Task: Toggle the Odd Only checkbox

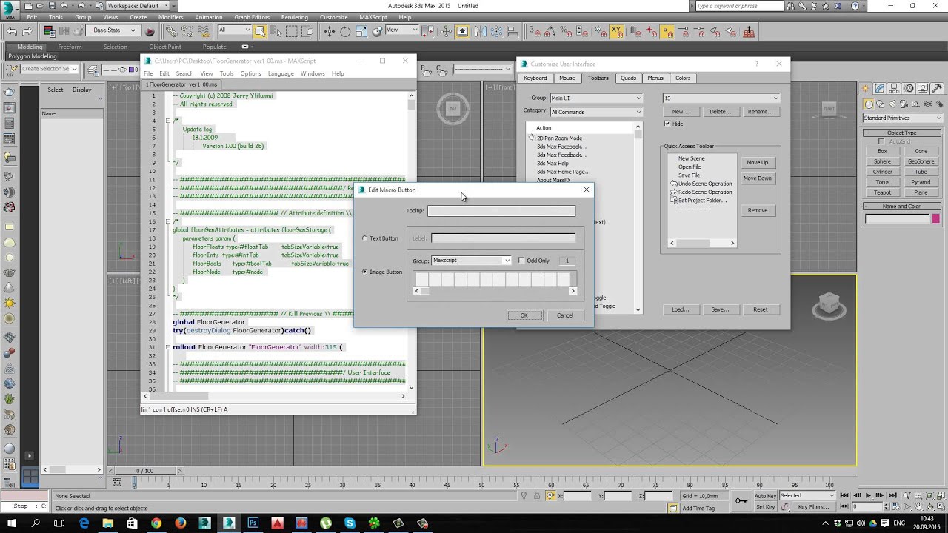Action: [x=521, y=261]
